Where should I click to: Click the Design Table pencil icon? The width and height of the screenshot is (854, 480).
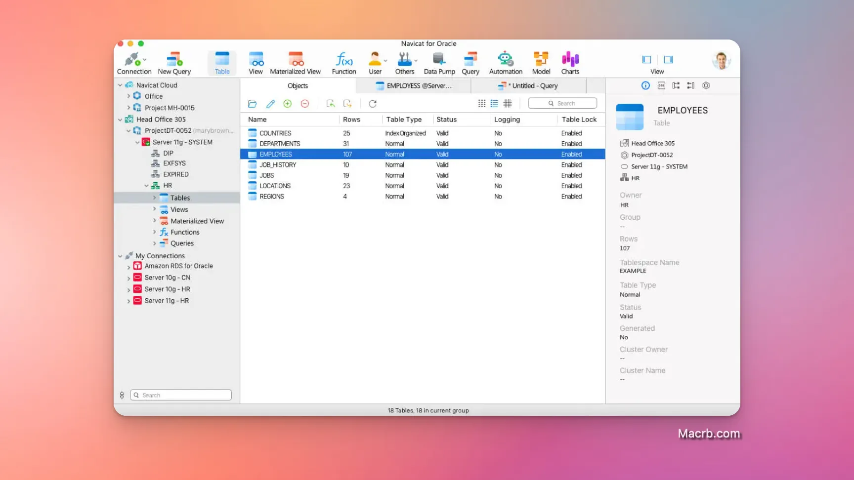coord(270,104)
